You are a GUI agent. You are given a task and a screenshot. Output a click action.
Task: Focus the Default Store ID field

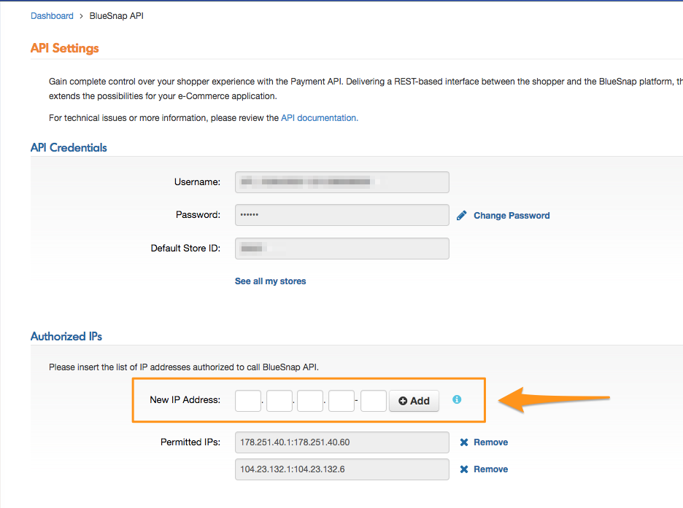pos(342,249)
